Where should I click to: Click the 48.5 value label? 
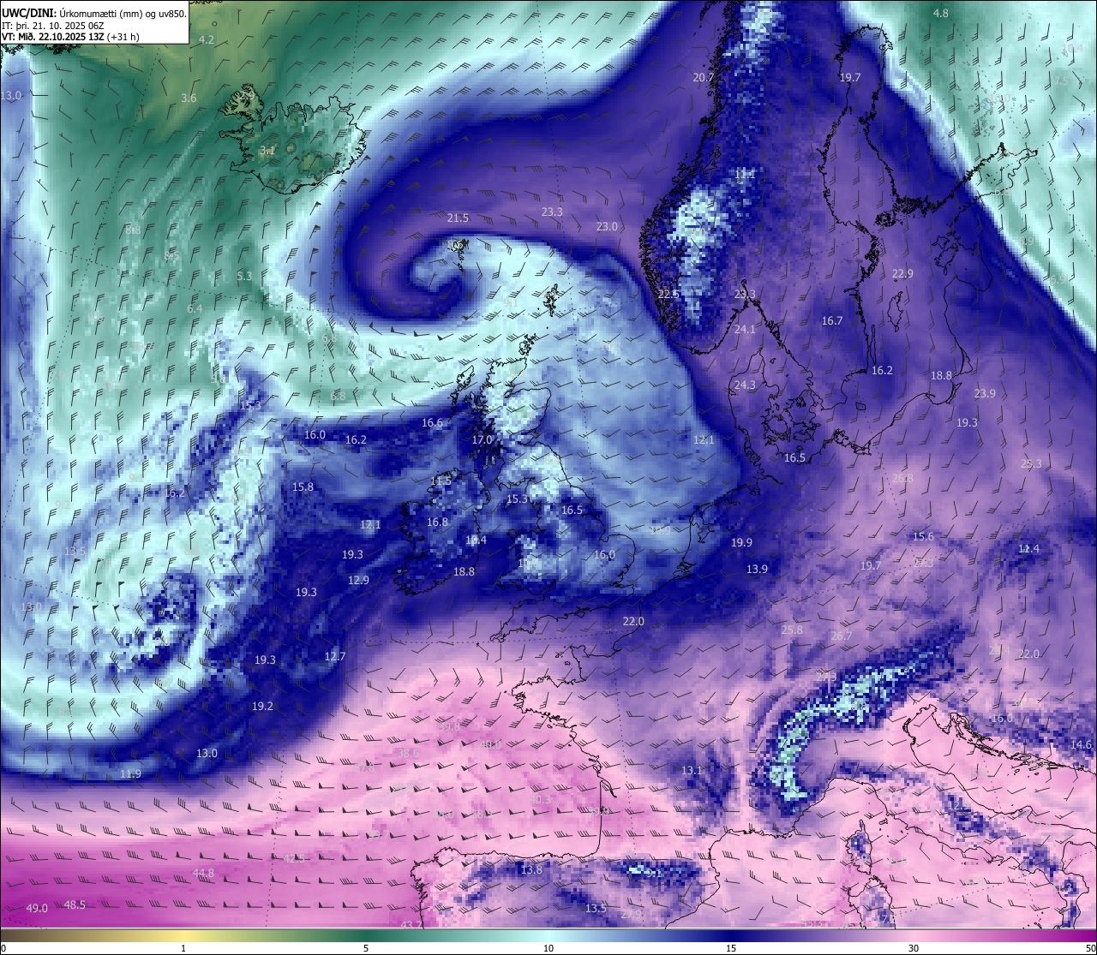coord(75,904)
